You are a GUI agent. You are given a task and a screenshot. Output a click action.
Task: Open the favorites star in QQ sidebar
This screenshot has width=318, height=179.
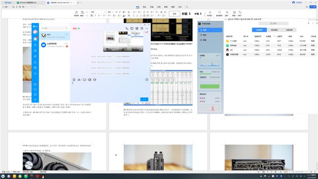click(x=35, y=51)
